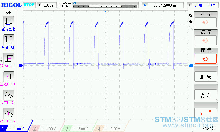This screenshot has width=220, height=132.
Task: Click the muted speaker sound icon
Action: coord(213,128)
